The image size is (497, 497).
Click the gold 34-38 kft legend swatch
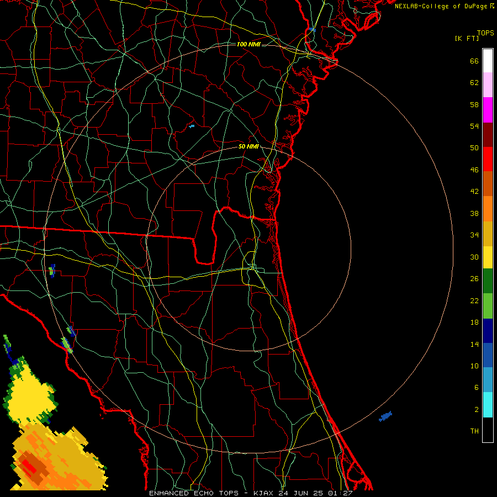[x=488, y=234]
